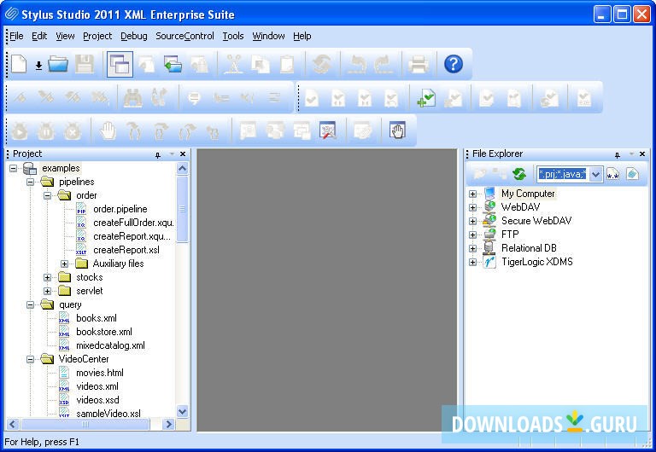Click Project panel scroll down arrow

[x=183, y=411]
